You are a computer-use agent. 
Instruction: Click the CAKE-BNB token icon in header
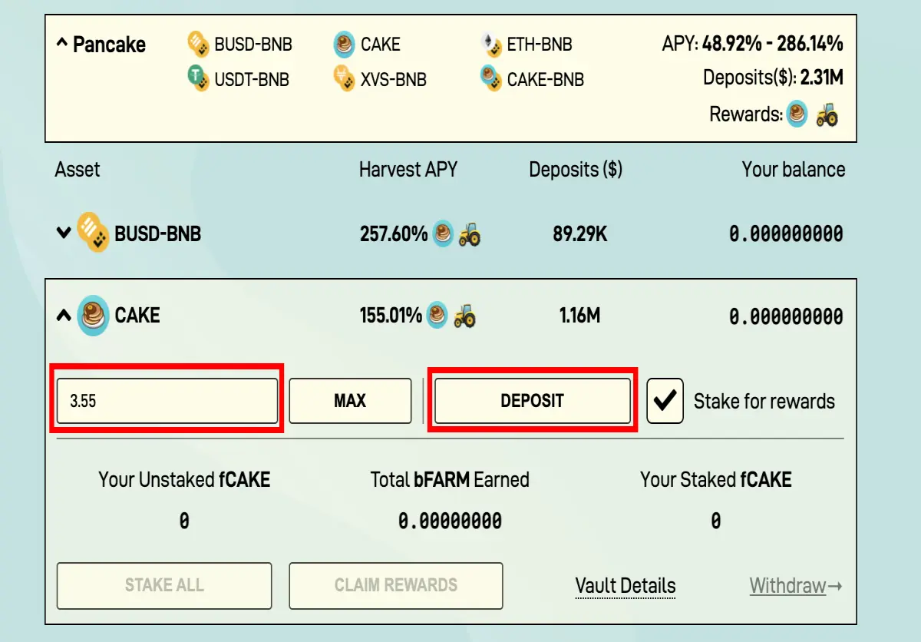[491, 78]
